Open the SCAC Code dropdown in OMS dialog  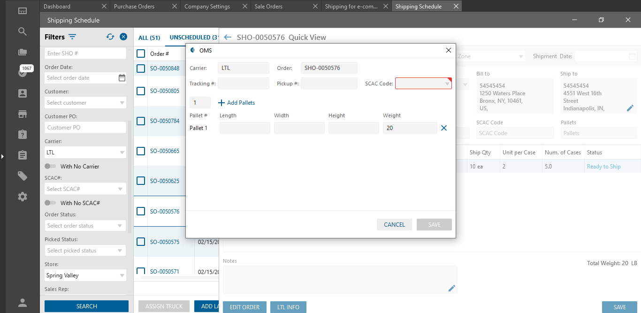pyautogui.click(x=423, y=84)
